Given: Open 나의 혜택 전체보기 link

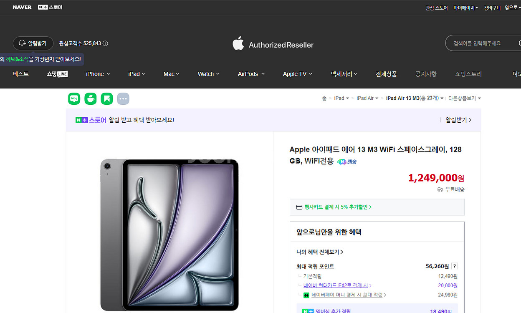Looking at the screenshot, I should 320,252.
